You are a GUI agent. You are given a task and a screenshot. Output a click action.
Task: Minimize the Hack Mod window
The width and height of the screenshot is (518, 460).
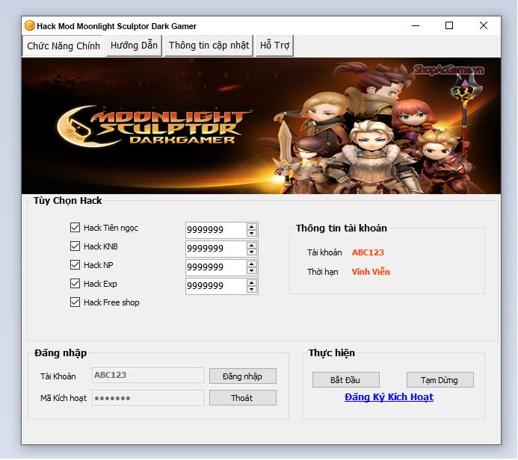416,25
